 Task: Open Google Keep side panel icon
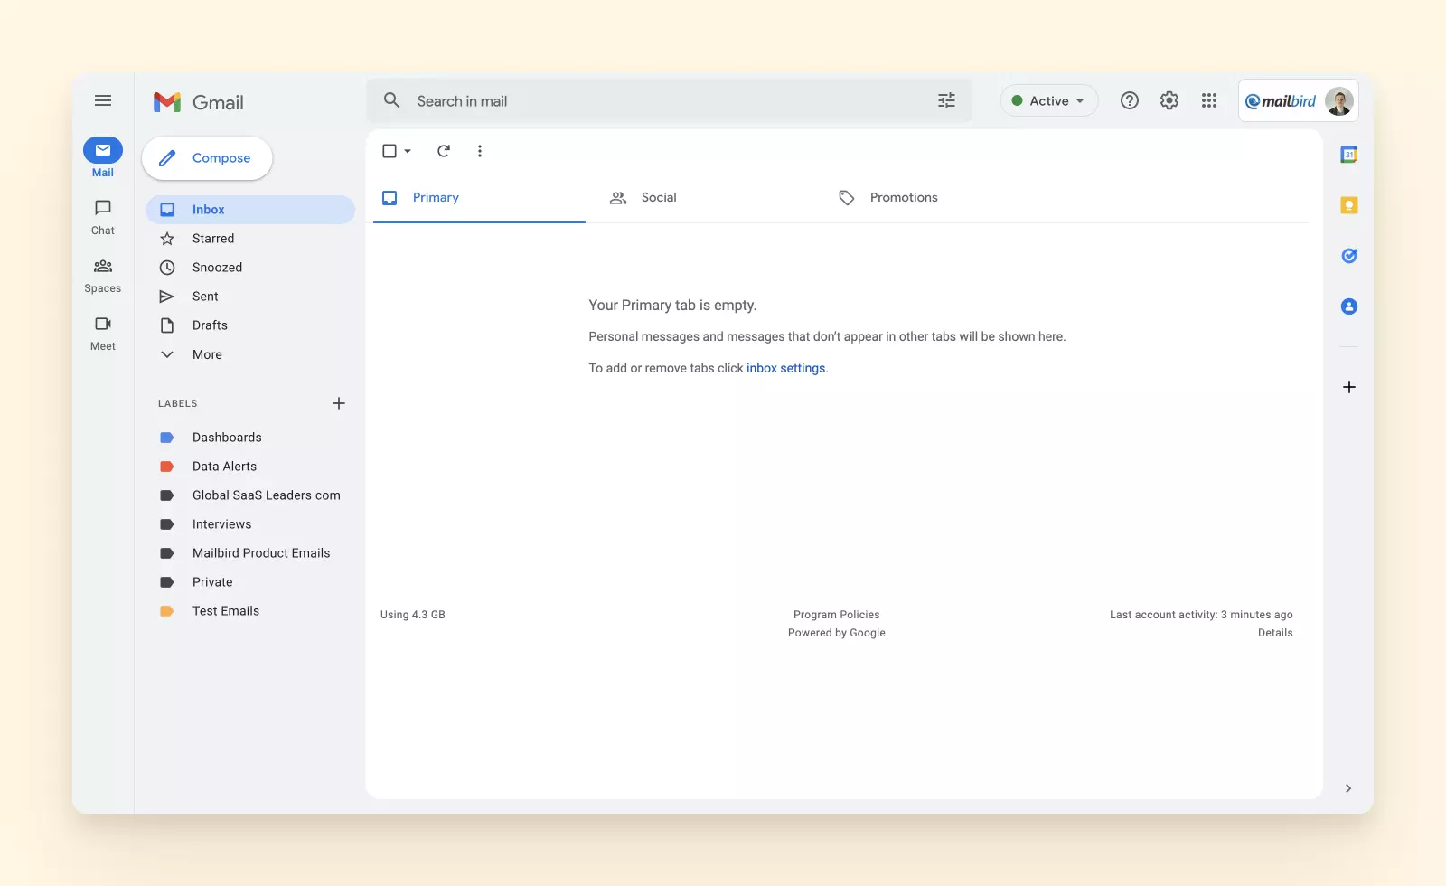point(1348,205)
